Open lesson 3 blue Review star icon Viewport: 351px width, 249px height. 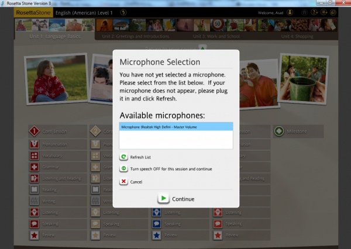click(x=156, y=235)
